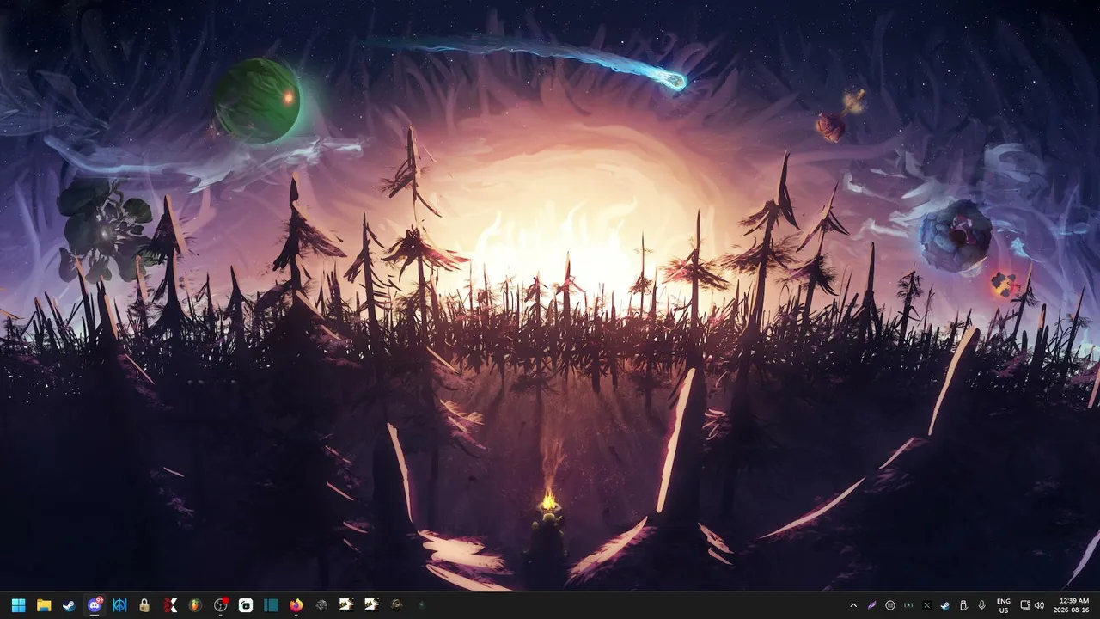Screen dimensions: 1100x619
Task: Click the microphone tray icon
Action: (981, 605)
